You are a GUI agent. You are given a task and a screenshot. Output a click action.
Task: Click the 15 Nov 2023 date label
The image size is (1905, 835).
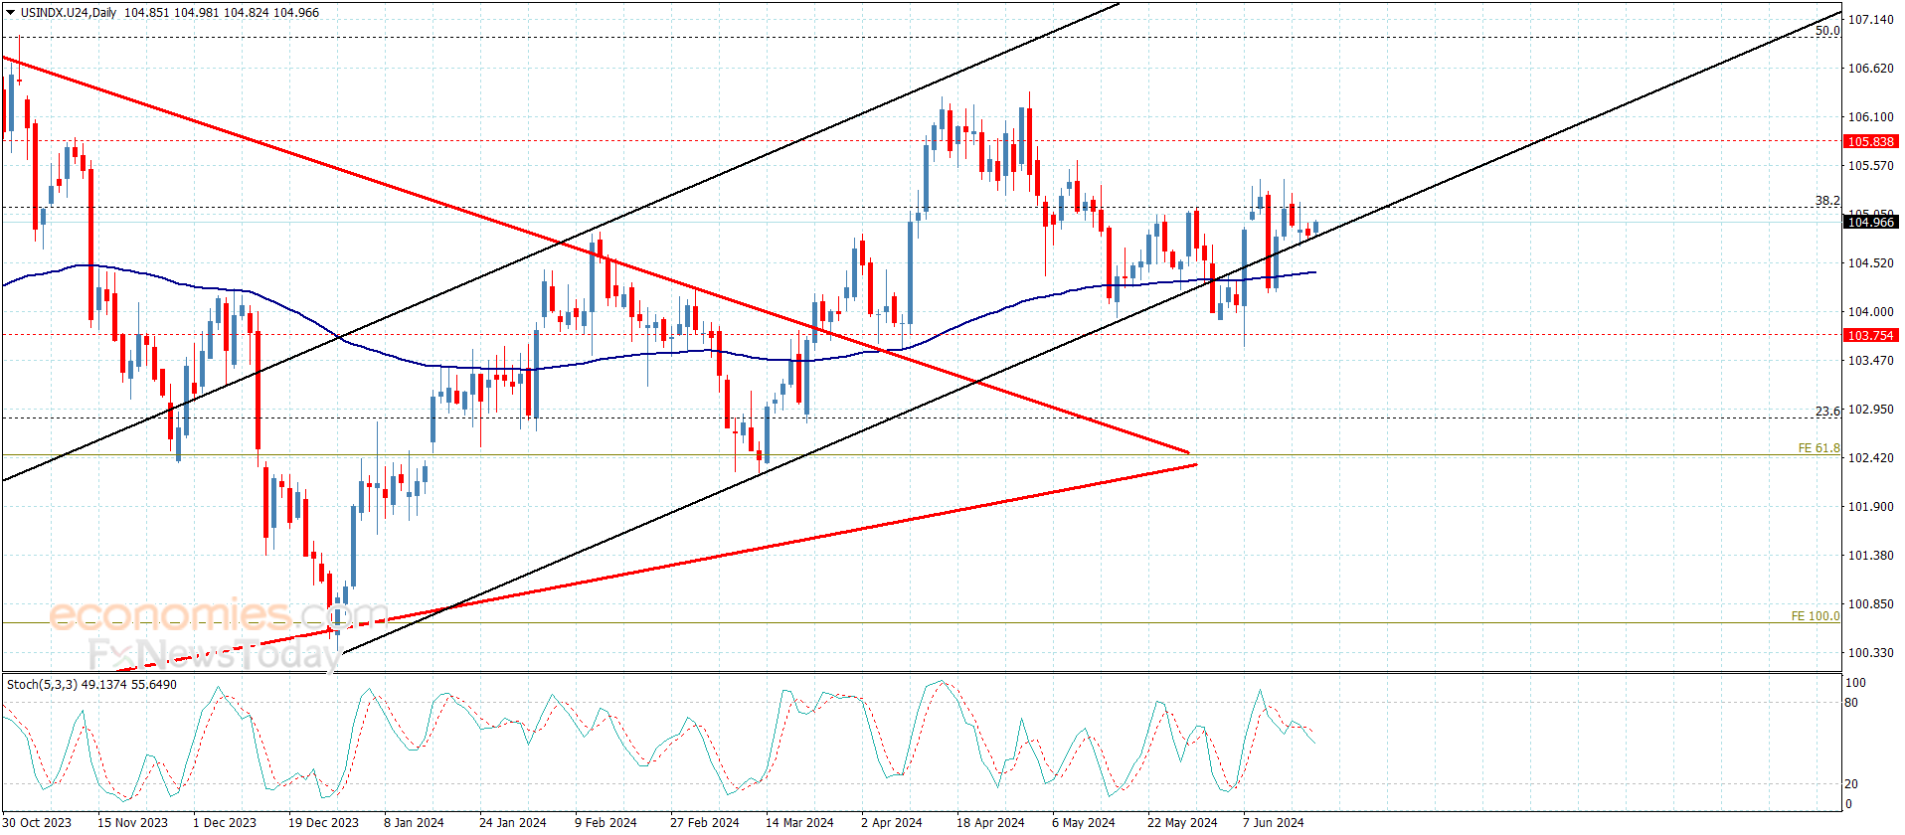point(132,822)
